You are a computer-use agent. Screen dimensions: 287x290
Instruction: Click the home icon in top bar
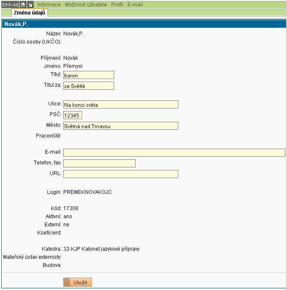23,5
